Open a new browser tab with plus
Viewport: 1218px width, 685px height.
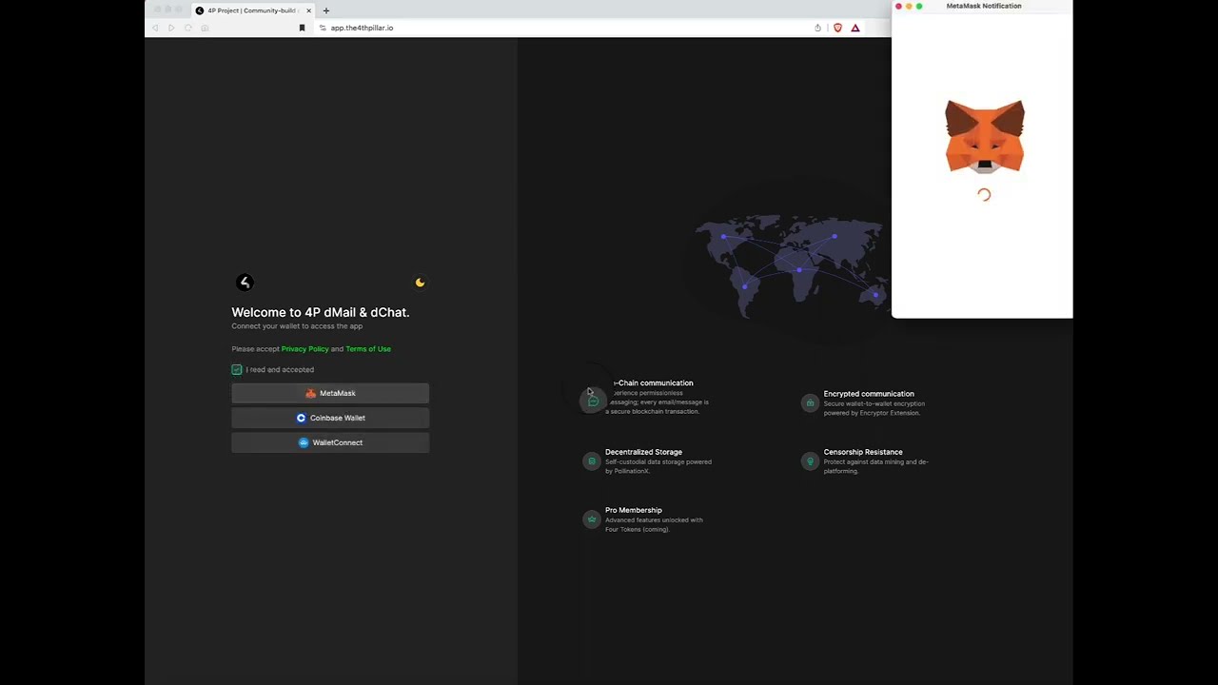coord(325,10)
